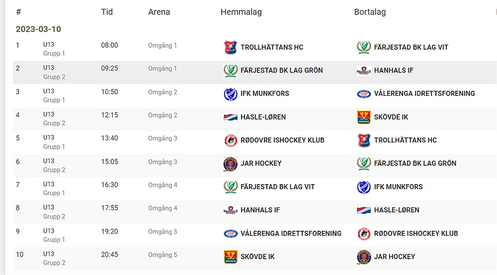The width and height of the screenshot is (497, 275).
Task: Click Skövde IK logo in match 4
Action: point(364,117)
